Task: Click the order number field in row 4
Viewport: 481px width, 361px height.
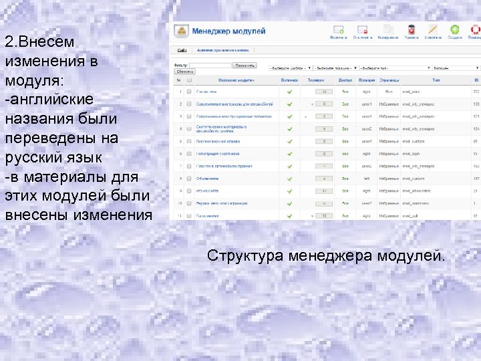Action: point(324,129)
